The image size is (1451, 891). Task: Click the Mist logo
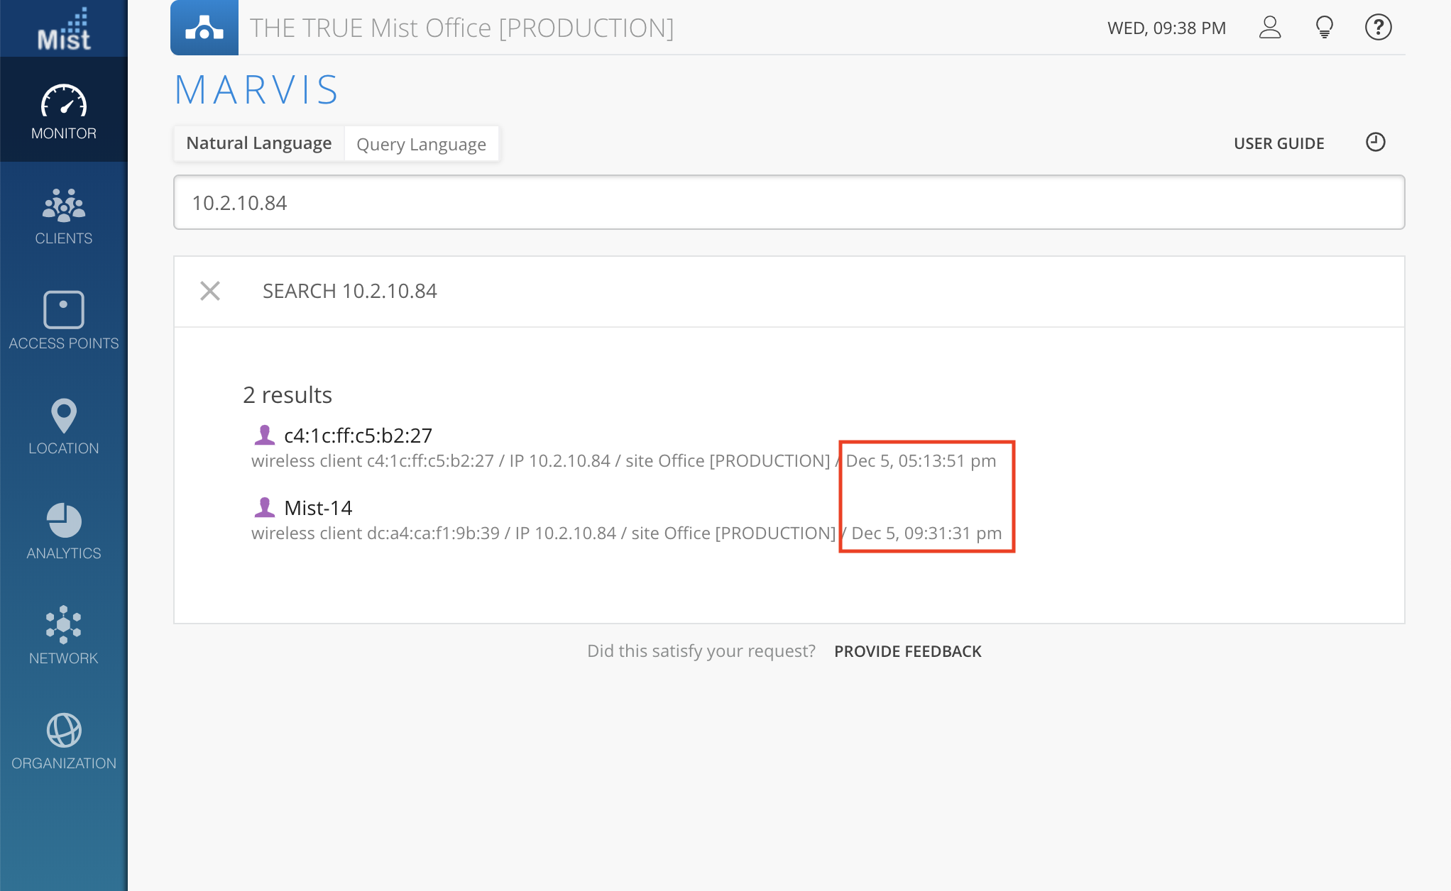64,30
